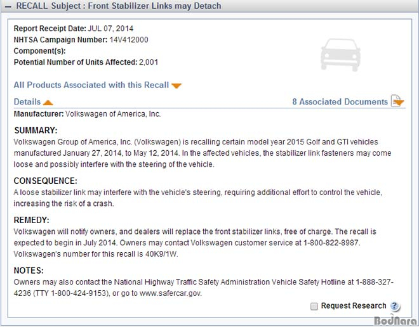Screen dimensions: 419x327
Task: Click the BodNara watermark logo
Action: point(396,320)
